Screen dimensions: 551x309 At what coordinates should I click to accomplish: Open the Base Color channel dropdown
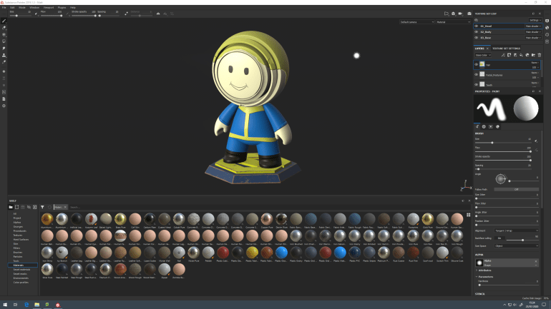point(483,55)
